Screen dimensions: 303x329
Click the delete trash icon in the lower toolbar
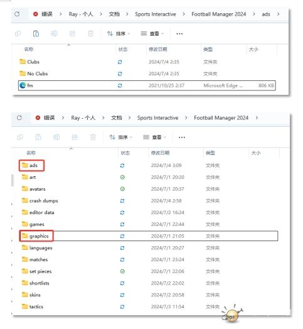[93, 138]
